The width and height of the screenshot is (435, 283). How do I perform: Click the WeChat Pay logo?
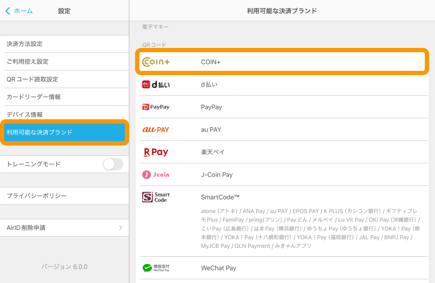point(156,268)
